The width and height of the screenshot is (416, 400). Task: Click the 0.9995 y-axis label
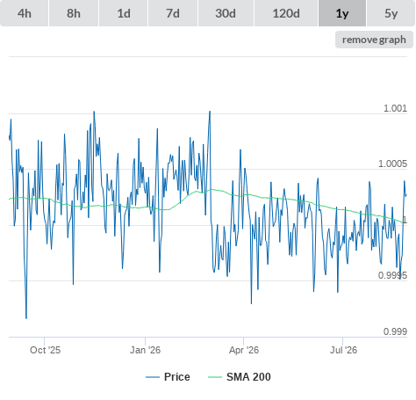pyautogui.click(x=392, y=275)
